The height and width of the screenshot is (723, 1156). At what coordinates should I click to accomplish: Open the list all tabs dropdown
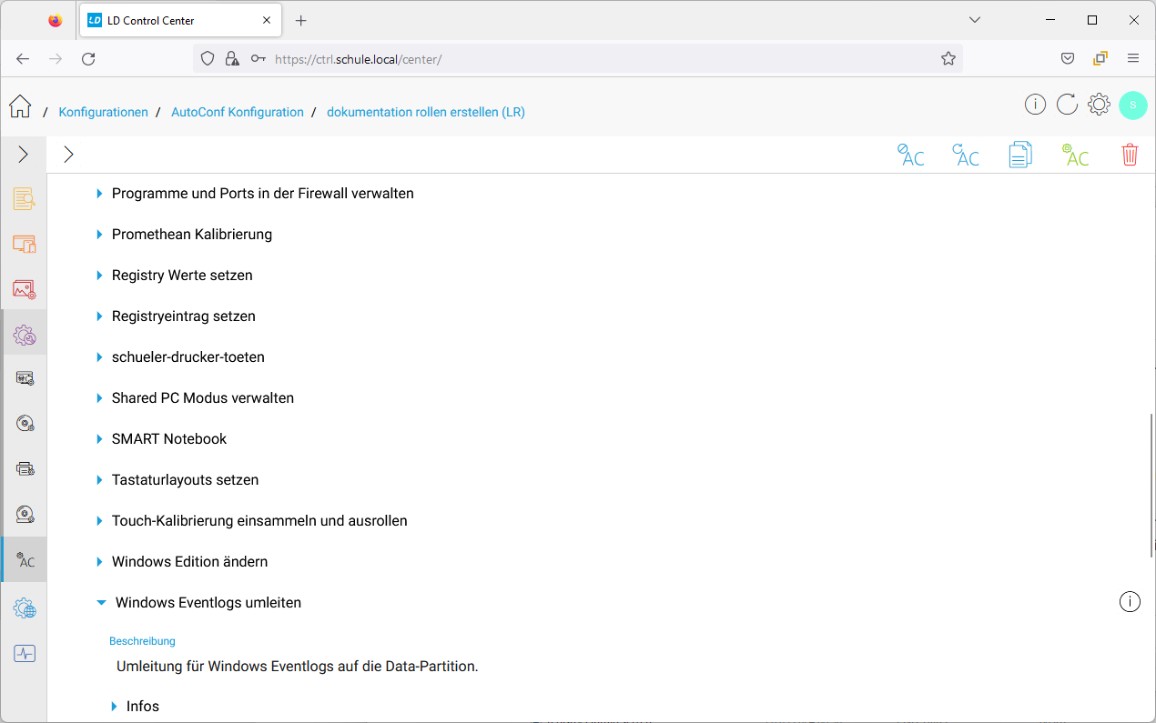click(975, 20)
